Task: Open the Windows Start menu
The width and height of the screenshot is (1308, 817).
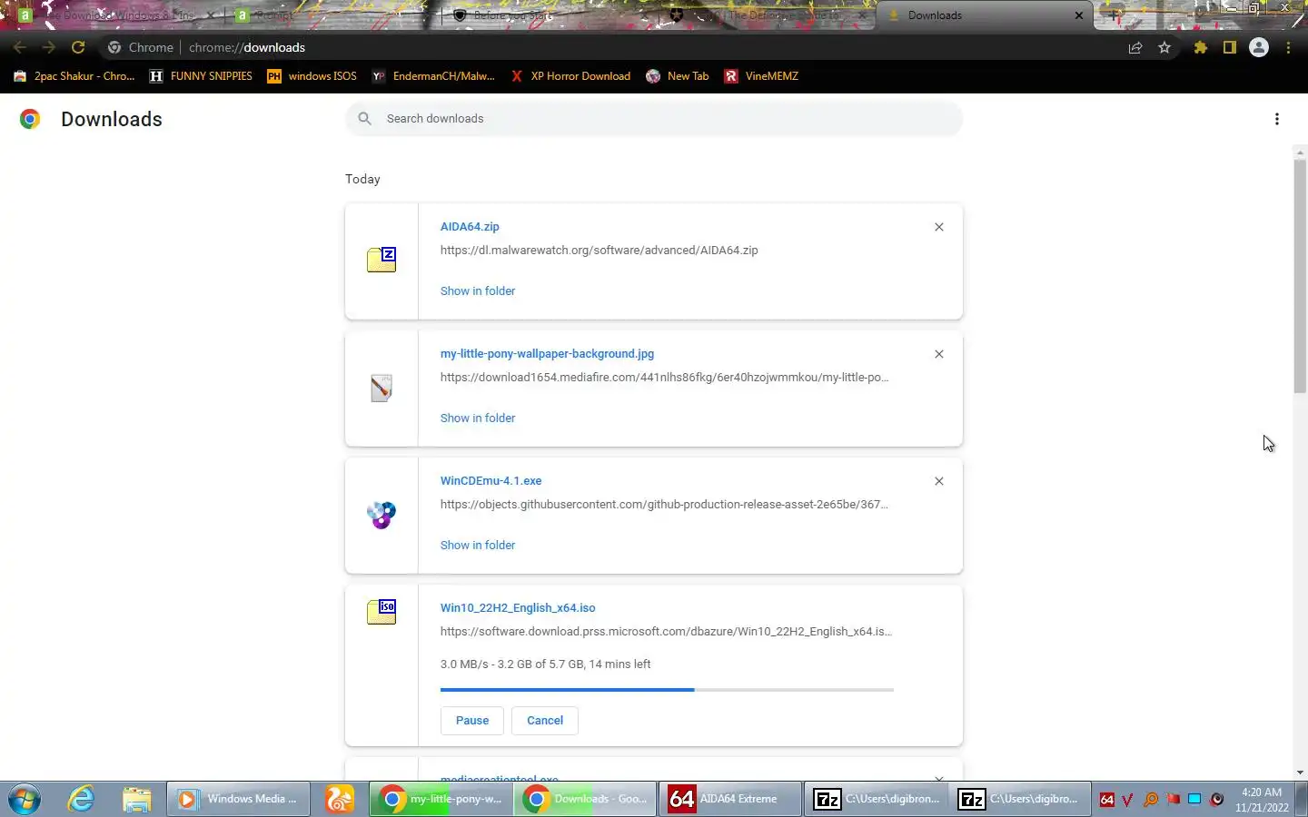Action: pos(25,800)
